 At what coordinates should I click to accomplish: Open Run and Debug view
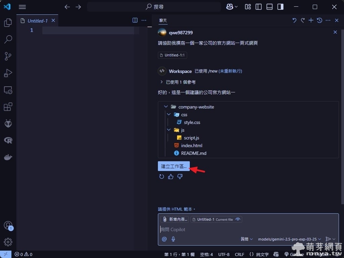(8, 73)
